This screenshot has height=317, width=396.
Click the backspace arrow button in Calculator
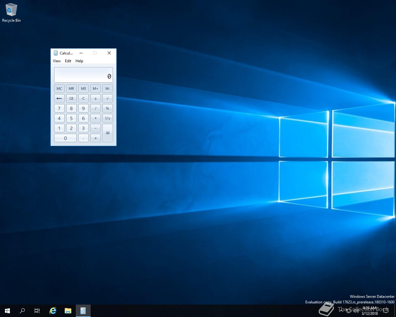pos(59,98)
